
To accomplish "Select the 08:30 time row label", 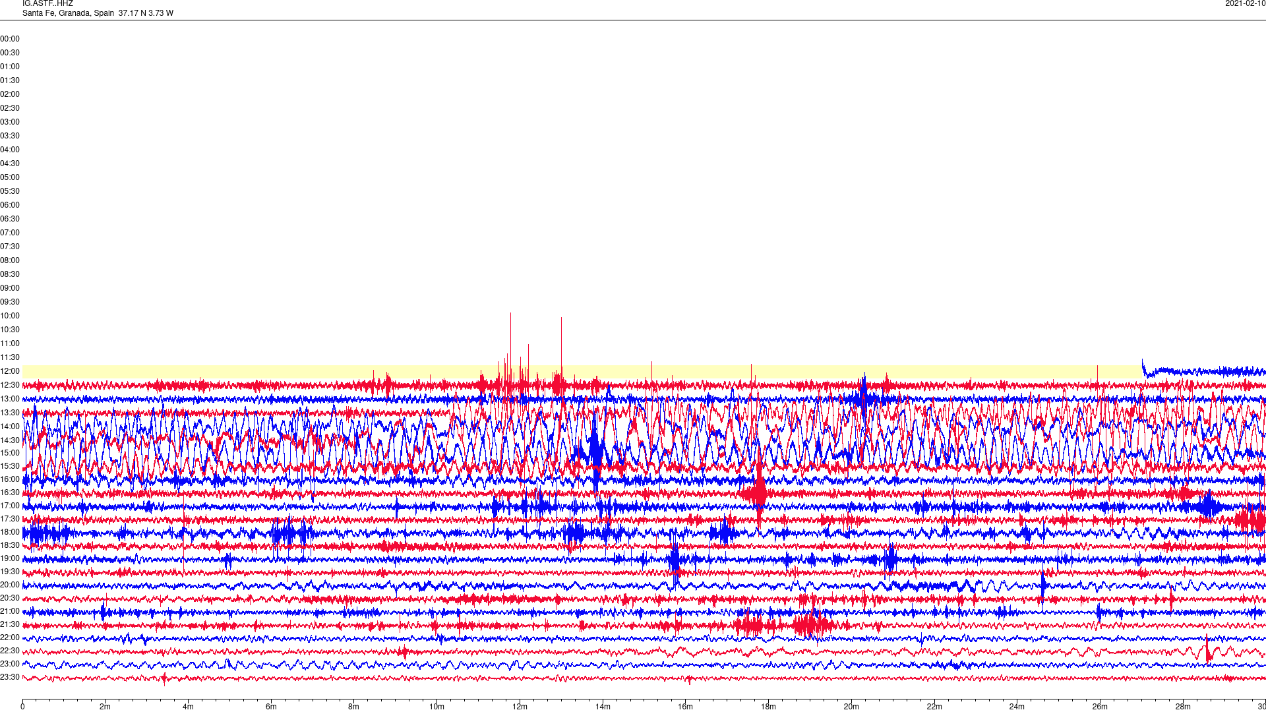I will tap(10, 274).
